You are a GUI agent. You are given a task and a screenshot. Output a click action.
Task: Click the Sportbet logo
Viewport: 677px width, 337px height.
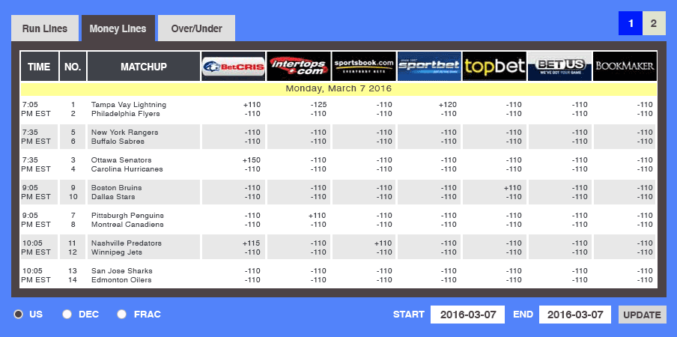pyautogui.click(x=429, y=66)
